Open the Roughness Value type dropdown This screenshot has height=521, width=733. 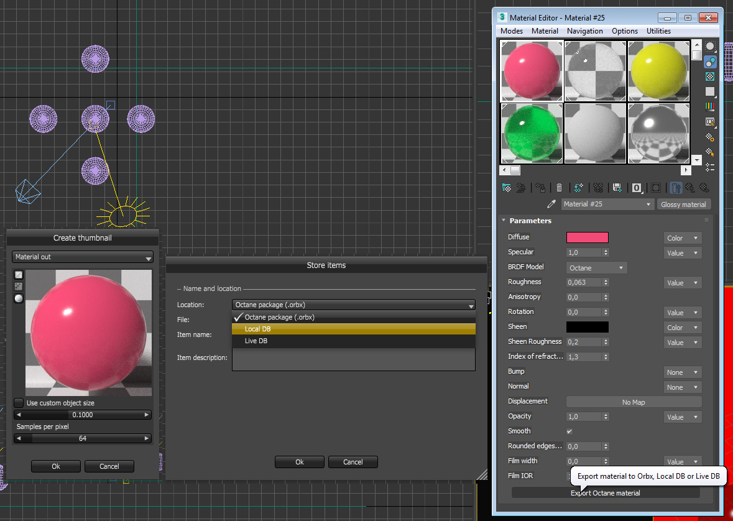[x=682, y=283]
